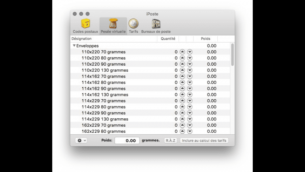Decrease quantity for 114x229 80 grammes
The height and width of the screenshot is (172, 305).
(190, 107)
